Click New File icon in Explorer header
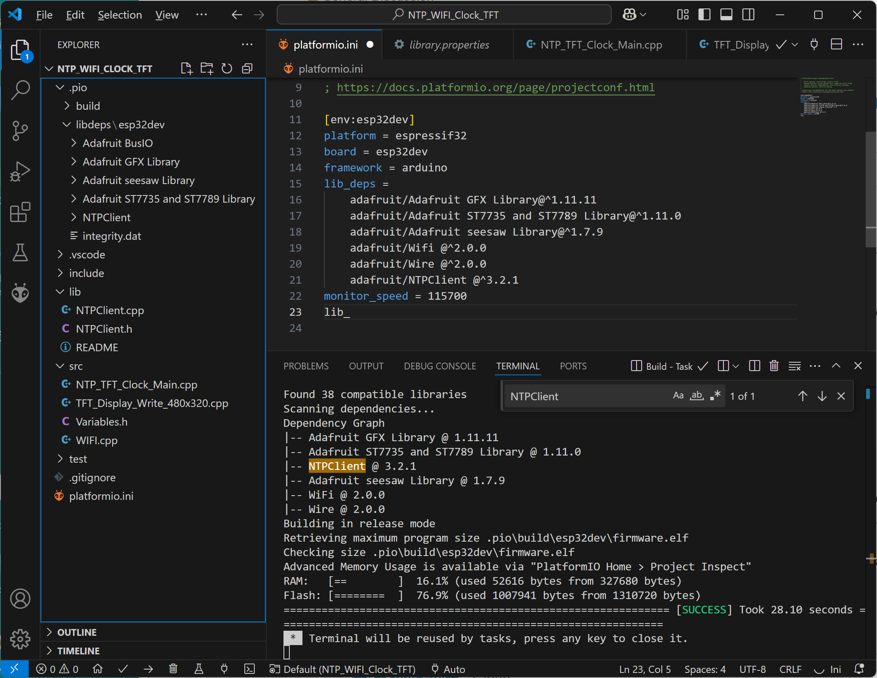Image resolution: width=877 pixels, height=678 pixels. tap(186, 68)
